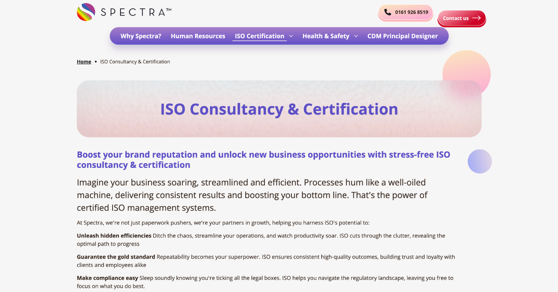
Task: Click the ISO Consultancy & Certification heading
Action: (279, 109)
